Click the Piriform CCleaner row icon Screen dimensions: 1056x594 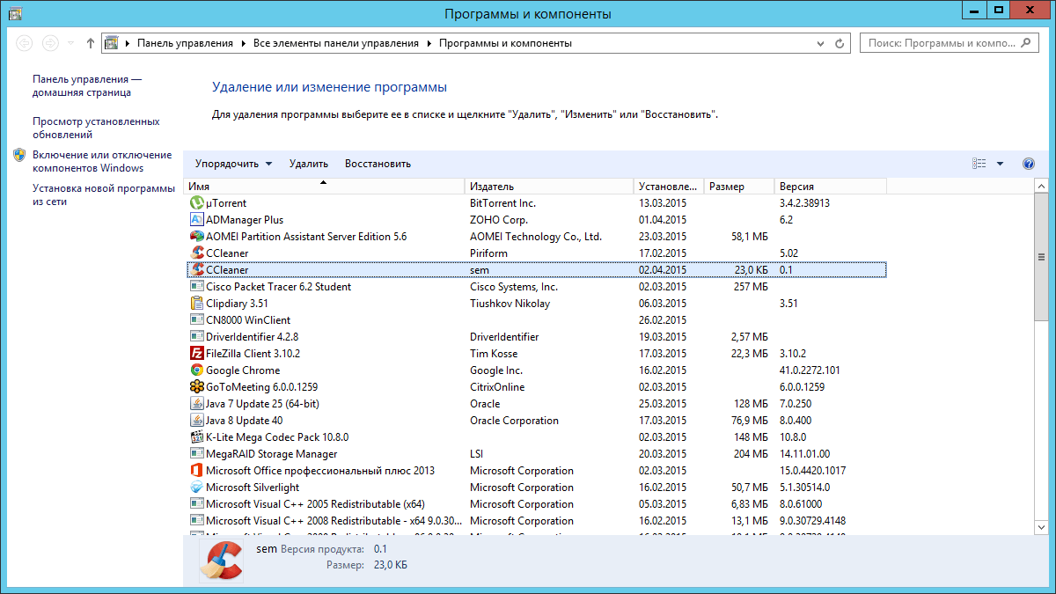(197, 253)
